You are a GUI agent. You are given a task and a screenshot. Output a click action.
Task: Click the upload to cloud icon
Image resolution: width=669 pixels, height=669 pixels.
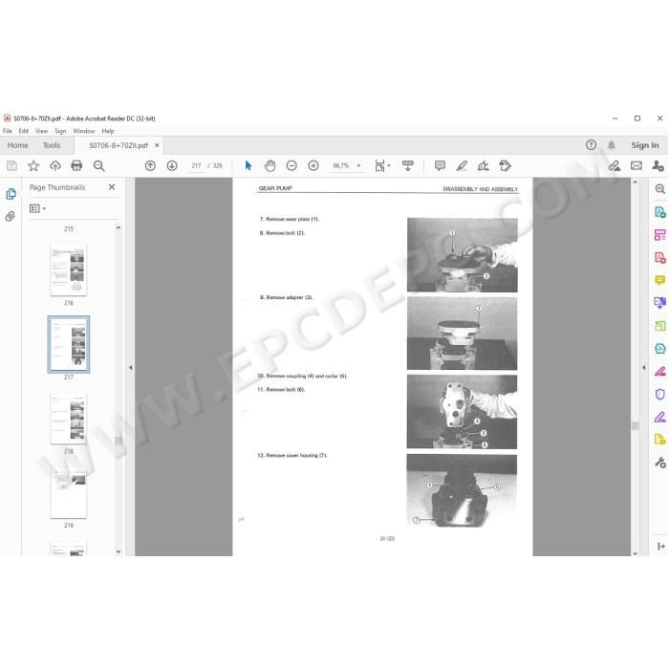tap(55, 165)
